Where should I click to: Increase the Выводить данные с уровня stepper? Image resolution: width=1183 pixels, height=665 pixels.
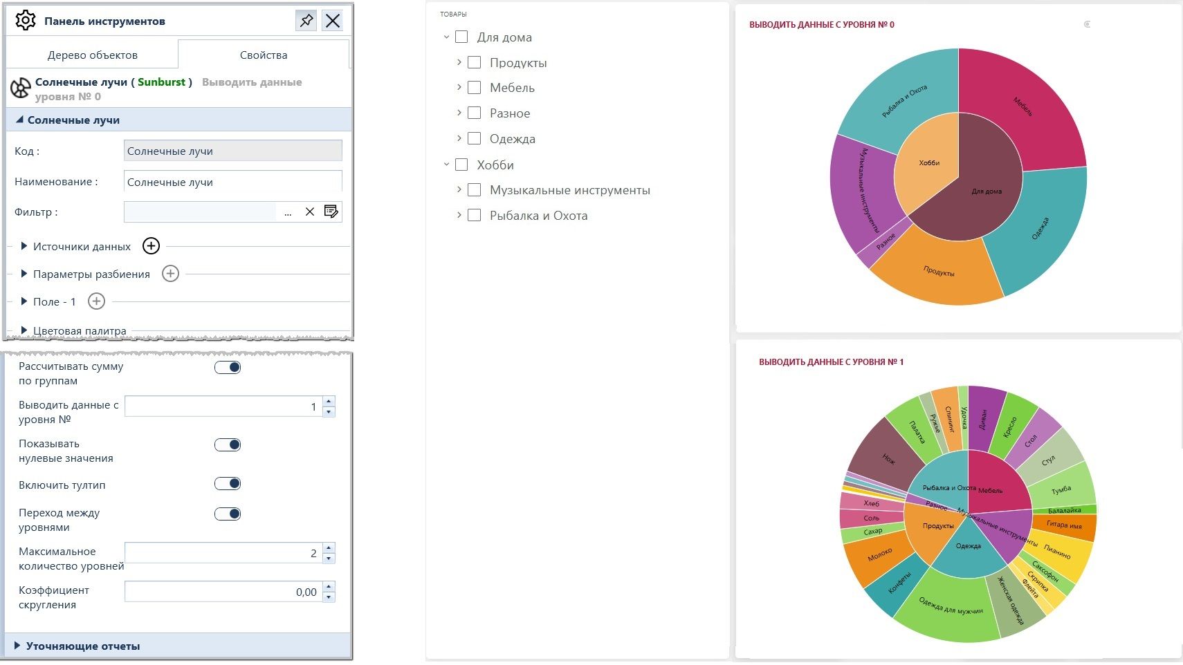pyautogui.click(x=329, y=401)
